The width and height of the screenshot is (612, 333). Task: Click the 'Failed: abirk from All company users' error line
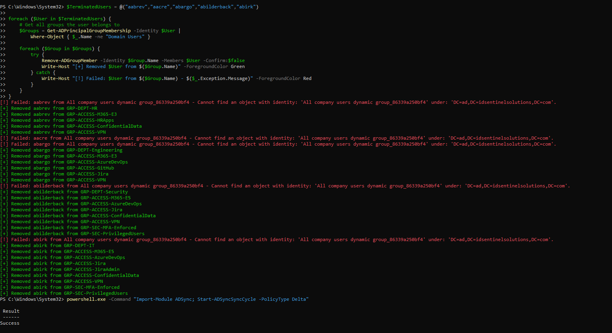[277, 240]
